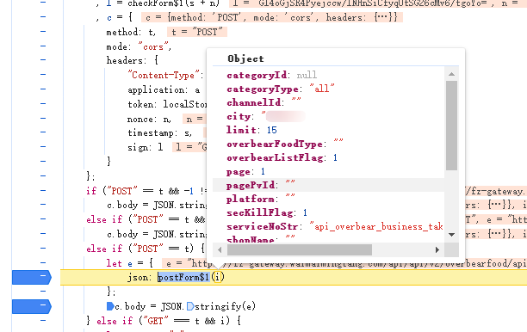Select the limit: 15 property
This screenshot has width=527, height=332.
[x=251, y=130]
